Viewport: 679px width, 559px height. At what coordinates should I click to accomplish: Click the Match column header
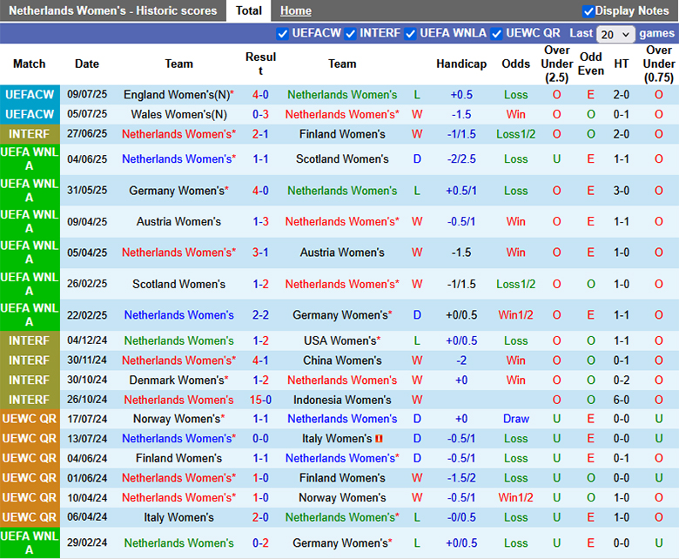29,64
